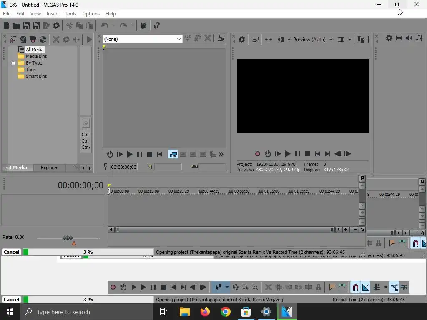427x320 pixels.
Task: Click the What's This help cursor icon
Action: [x=157, y=25]
